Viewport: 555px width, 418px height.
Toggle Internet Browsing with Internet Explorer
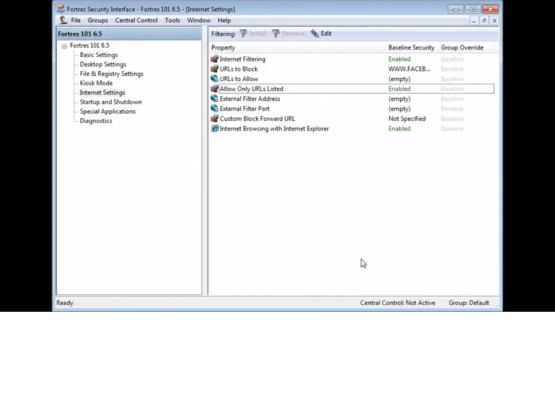click(399, 128)
